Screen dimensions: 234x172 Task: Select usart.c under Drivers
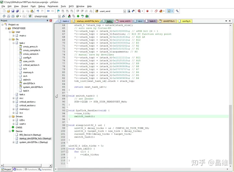[x=22, y=124]
